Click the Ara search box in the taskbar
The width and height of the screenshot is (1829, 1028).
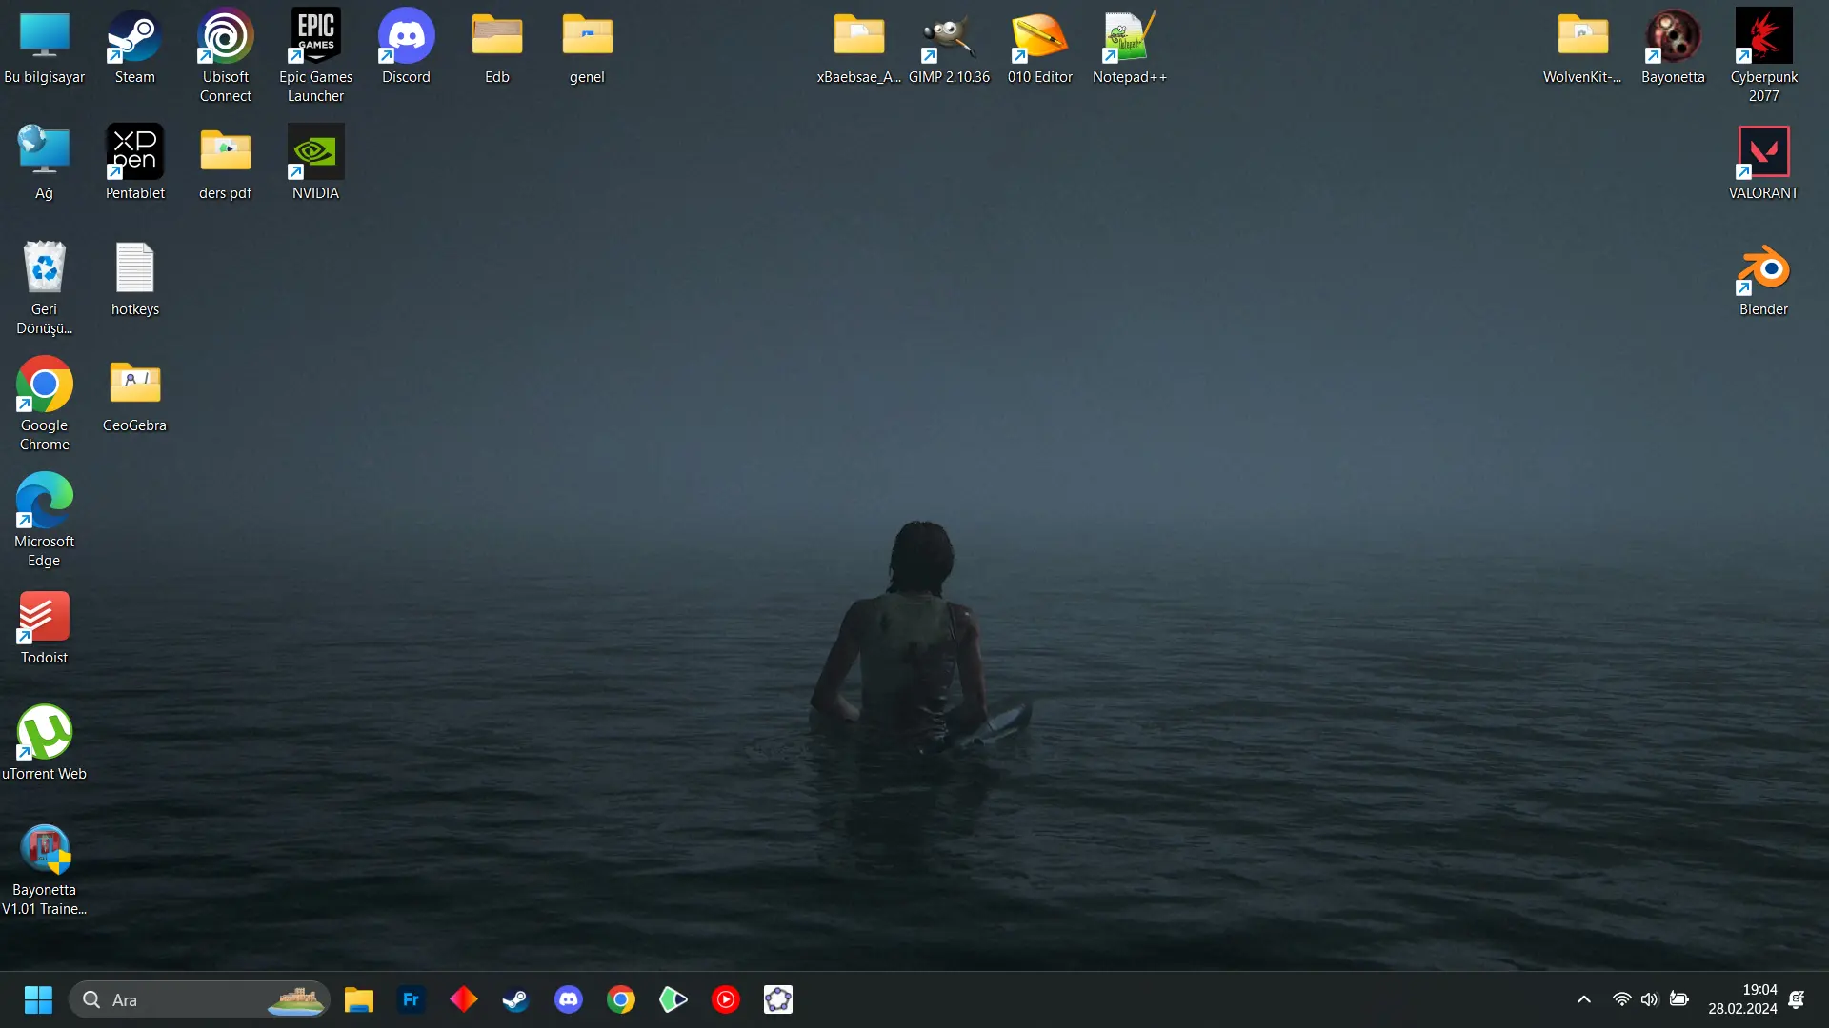(199, 999)
